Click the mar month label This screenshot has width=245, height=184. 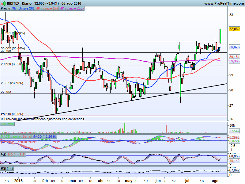point(73,181)
